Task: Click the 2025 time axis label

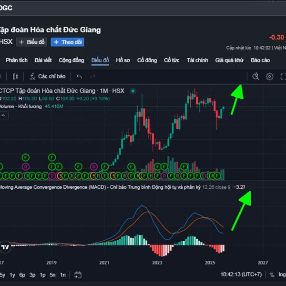Action: click(210, 263)
